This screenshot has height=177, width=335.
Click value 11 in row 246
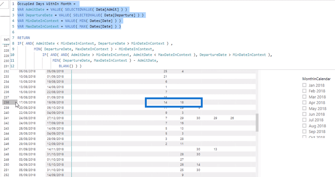(182, 144)
